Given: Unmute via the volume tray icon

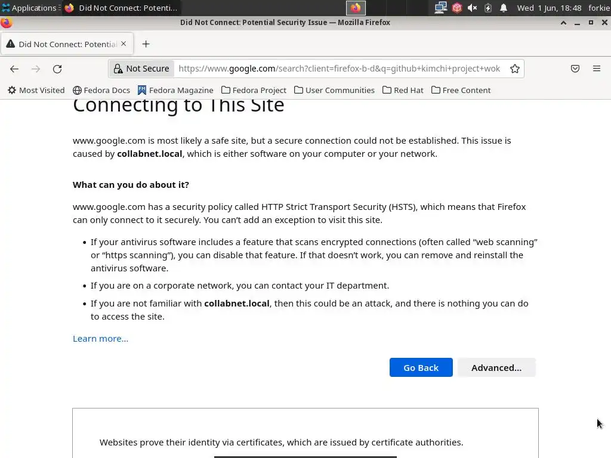Looking at the screenshot, I should [x=473, y=8].
